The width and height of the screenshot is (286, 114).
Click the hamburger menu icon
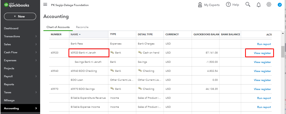[x=45, y=5]
